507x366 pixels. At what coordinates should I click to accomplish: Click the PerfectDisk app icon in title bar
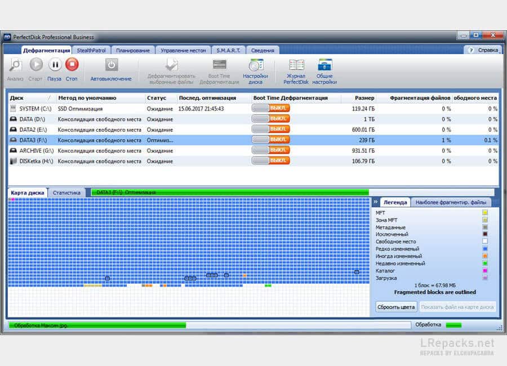7,37
